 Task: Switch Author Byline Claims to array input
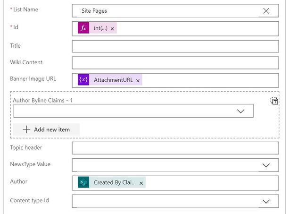tap(274, 101)
